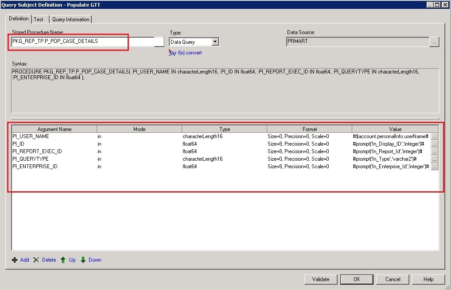Image resolution: width=451 pixels, height=290 pixels.
Task: Click the Add plus icon
Action: (x=15, y=260)
